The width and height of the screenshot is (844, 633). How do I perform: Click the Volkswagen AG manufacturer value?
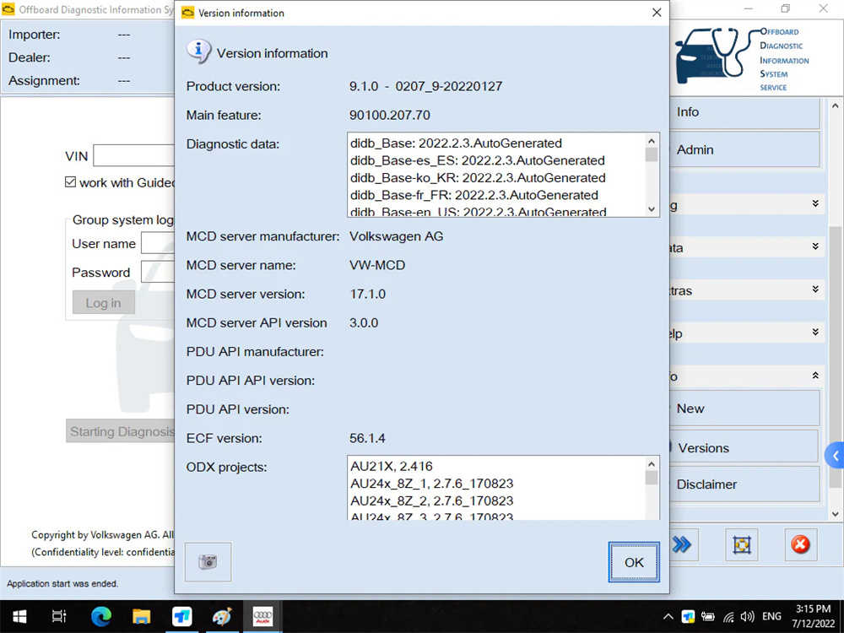[396, 236]
